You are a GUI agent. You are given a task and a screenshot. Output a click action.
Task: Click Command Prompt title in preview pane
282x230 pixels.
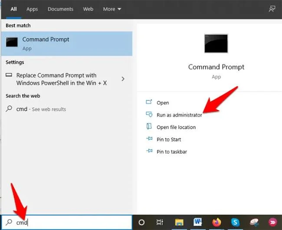coord(216,67)
